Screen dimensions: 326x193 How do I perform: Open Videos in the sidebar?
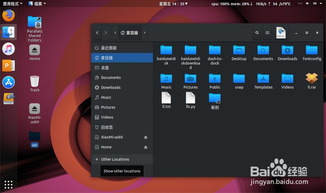point(122,117)
